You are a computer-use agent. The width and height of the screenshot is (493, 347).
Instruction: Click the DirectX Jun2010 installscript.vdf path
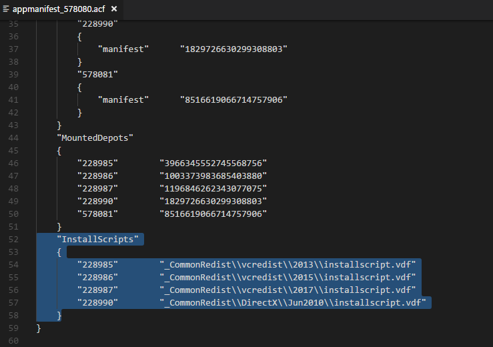(x=295, y=302)
